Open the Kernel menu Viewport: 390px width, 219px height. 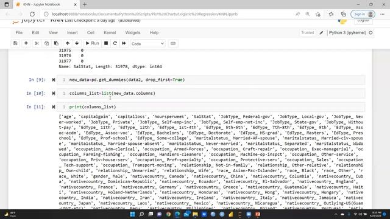(110, 32)
